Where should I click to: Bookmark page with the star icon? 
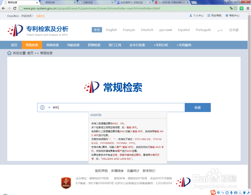tap(235, 8)
